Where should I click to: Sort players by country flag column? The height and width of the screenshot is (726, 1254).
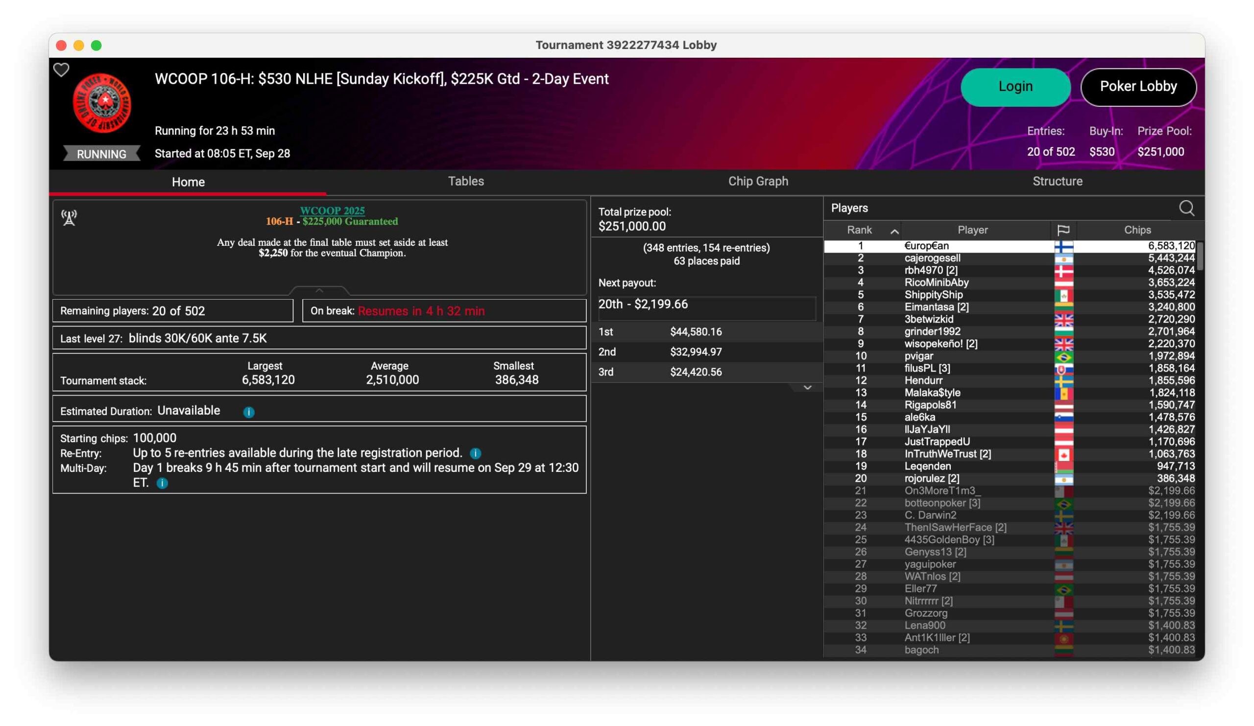point(1063,230)
